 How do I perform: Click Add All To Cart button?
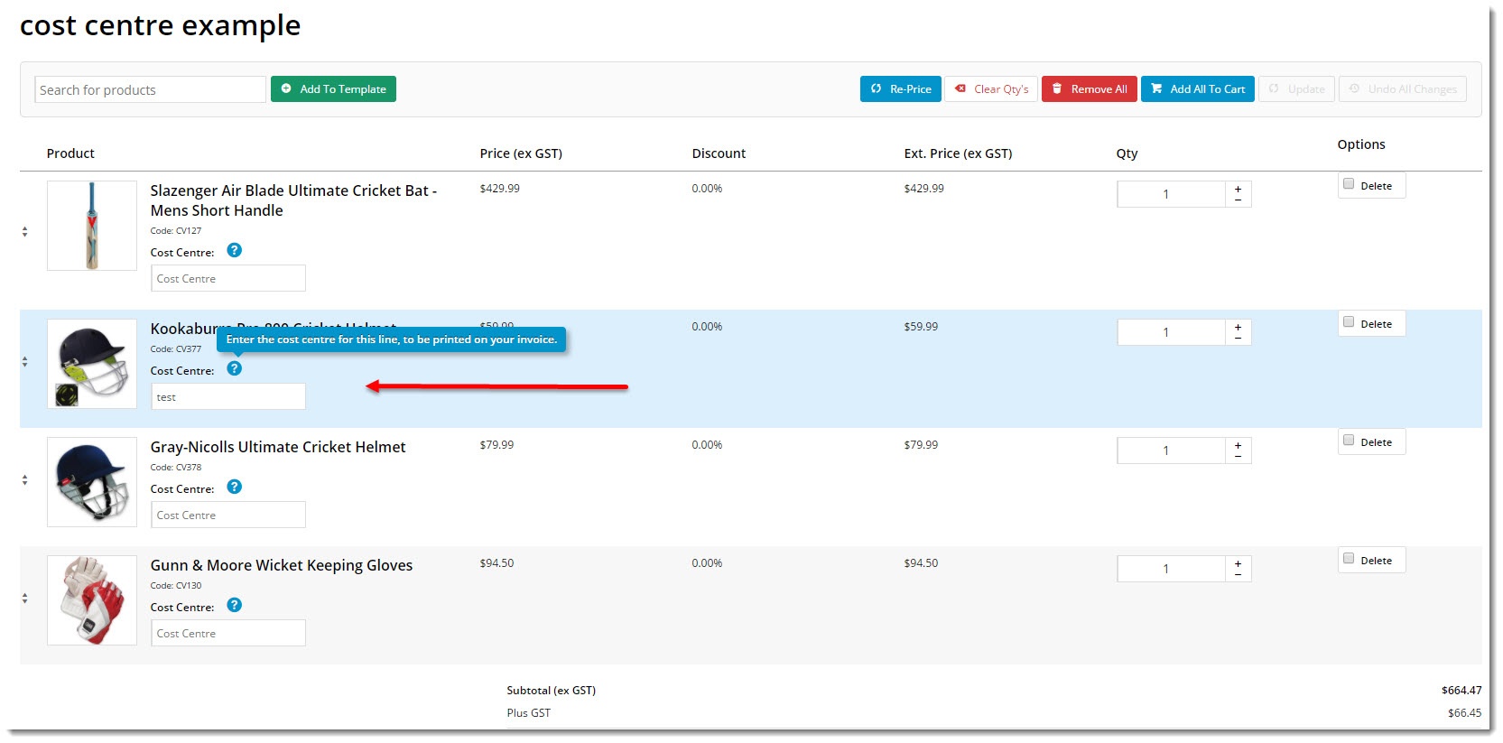click(x=1198, y=88)
